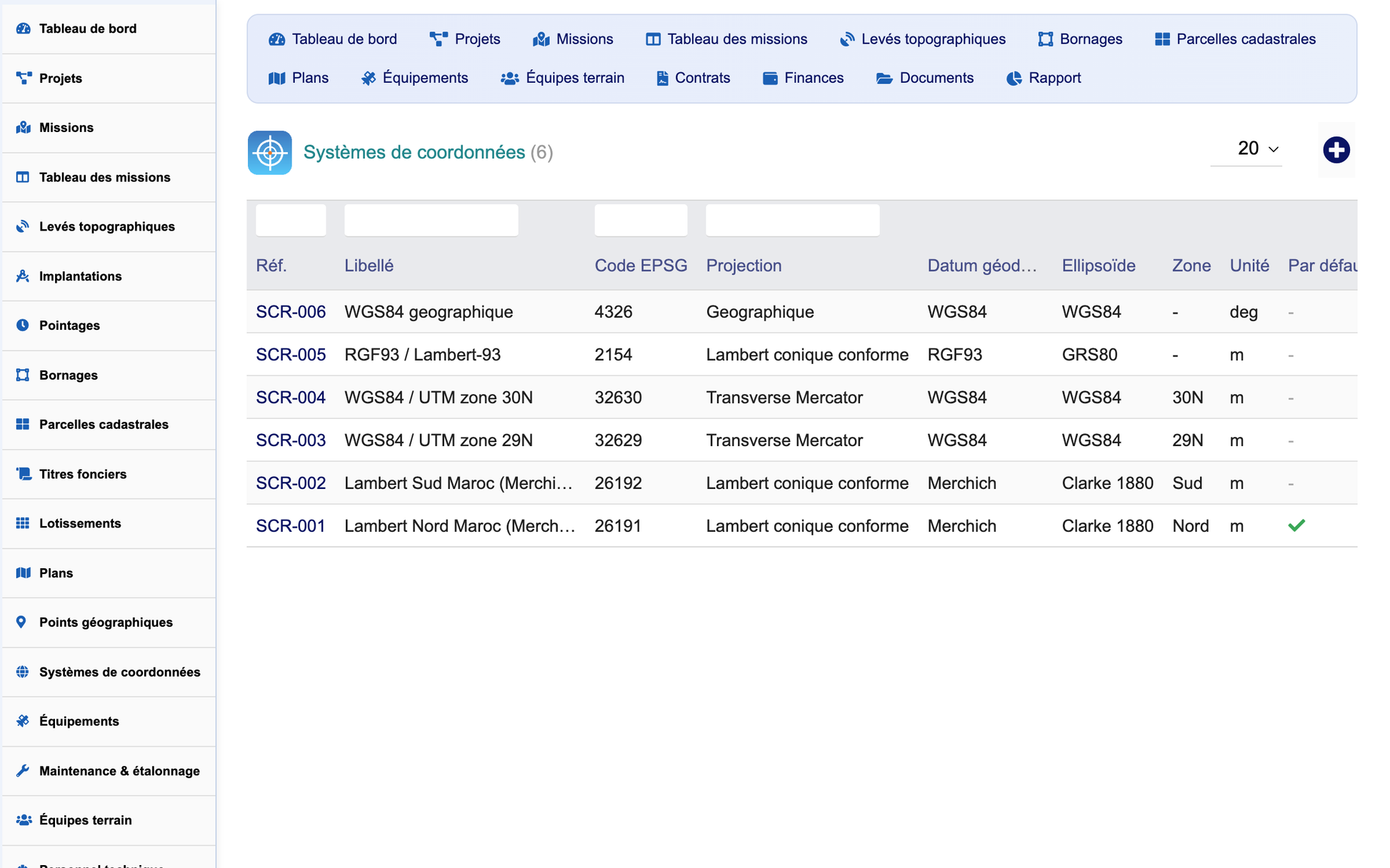Click the Levés topographiques sidebar icon
Image resolution: width=1390 pixels, height=868 pixels.
pyautogui.click(x=23, y=226)
